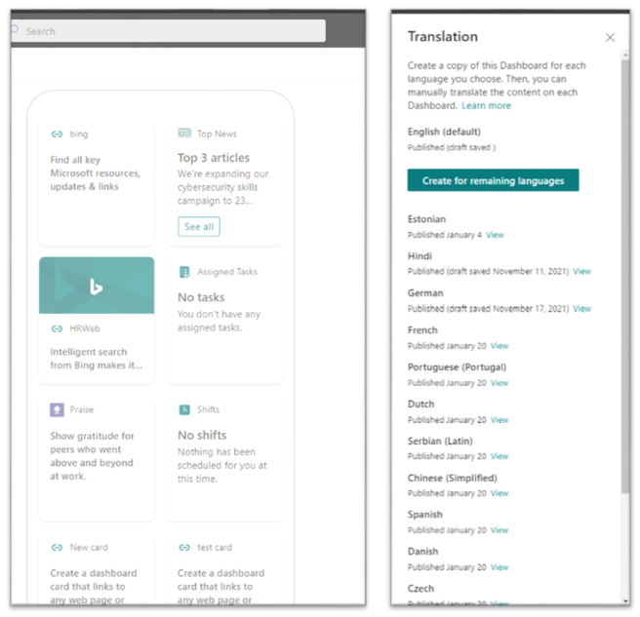
Task: View the Hindi translation
Action: click(581, 272)
